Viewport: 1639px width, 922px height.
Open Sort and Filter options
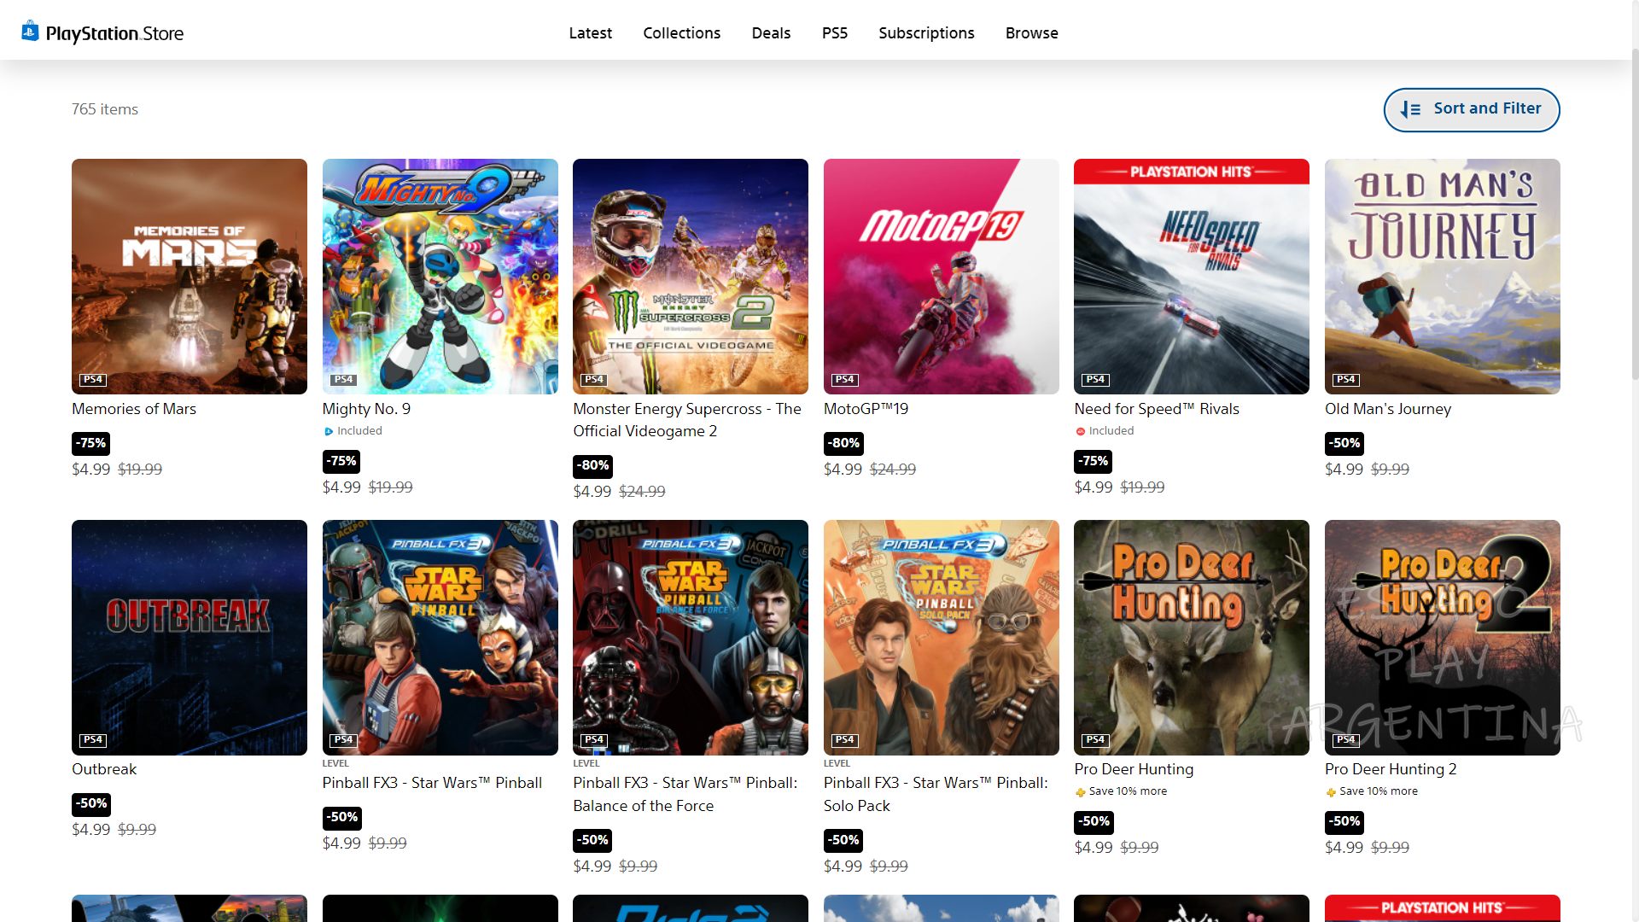tap(1471, 109)
